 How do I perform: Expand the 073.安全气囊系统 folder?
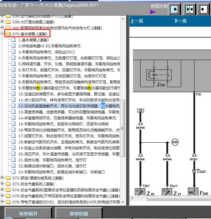(x=2, y=184)
